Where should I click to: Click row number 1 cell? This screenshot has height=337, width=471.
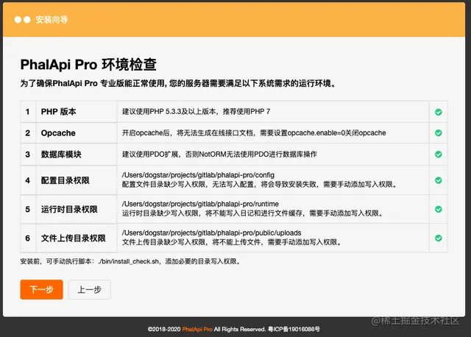(x=28, y=112)
